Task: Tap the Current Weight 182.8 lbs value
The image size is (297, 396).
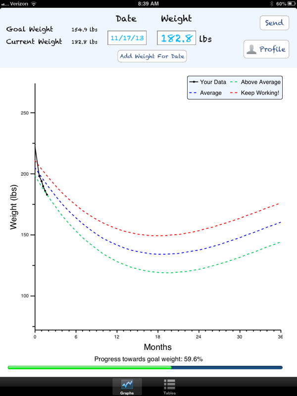Action: pos(84,42)
